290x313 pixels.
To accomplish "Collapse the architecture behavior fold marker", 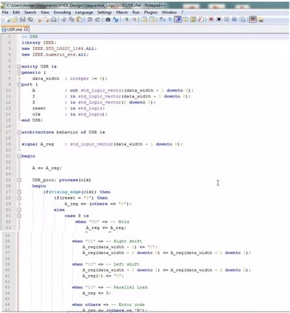I will pos(19,132).
